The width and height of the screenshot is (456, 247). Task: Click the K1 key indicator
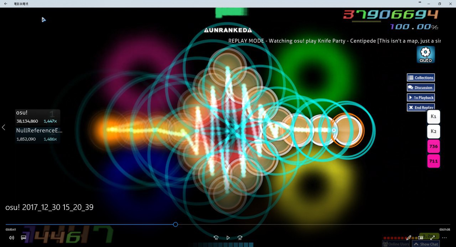point(434,117)
